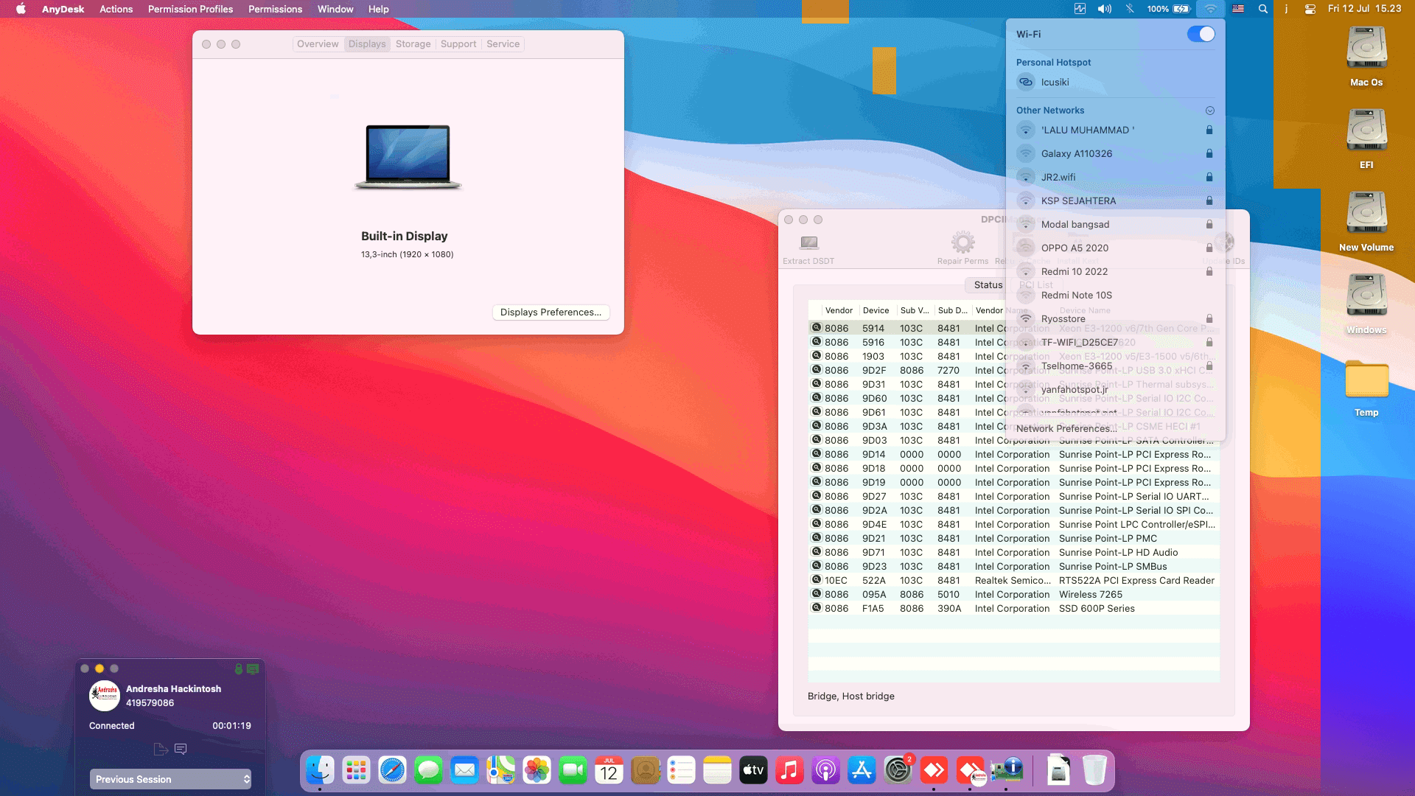Open Messages app in the Dock
The width and height of the screenshot is (1415, 796).
pyautogui.click(x=428, y=770)
